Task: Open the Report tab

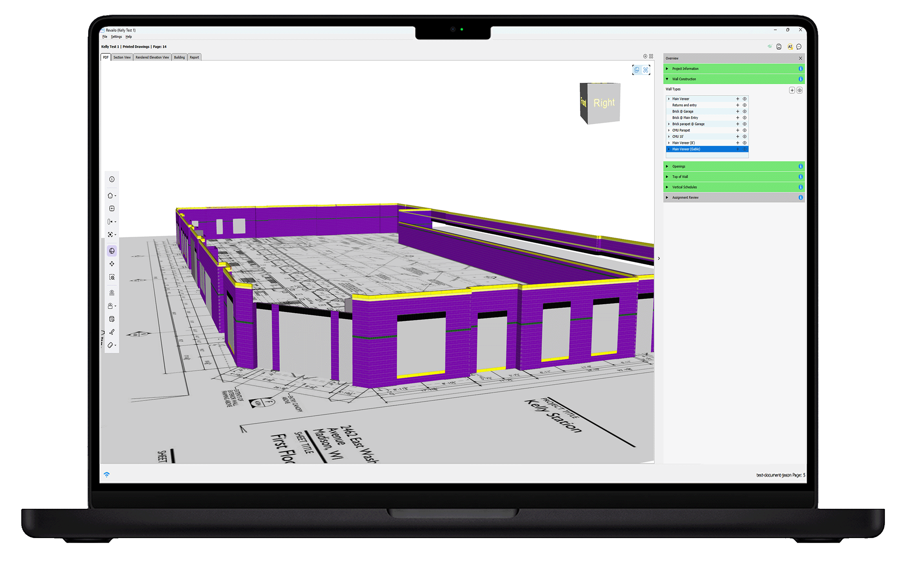Action: (x=194, y=57)
